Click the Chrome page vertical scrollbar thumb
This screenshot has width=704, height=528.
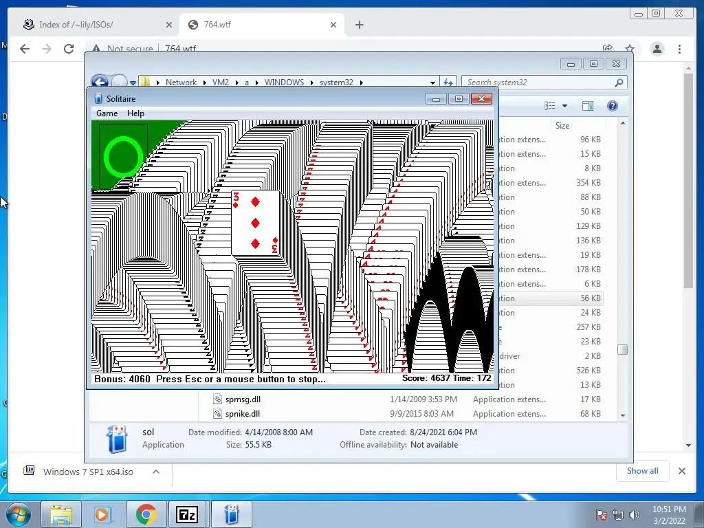click(x=689, y=181)
